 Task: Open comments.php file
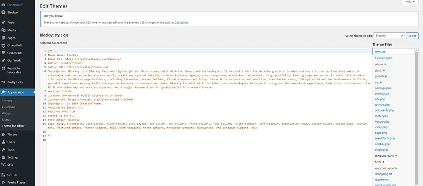[384, 110]
